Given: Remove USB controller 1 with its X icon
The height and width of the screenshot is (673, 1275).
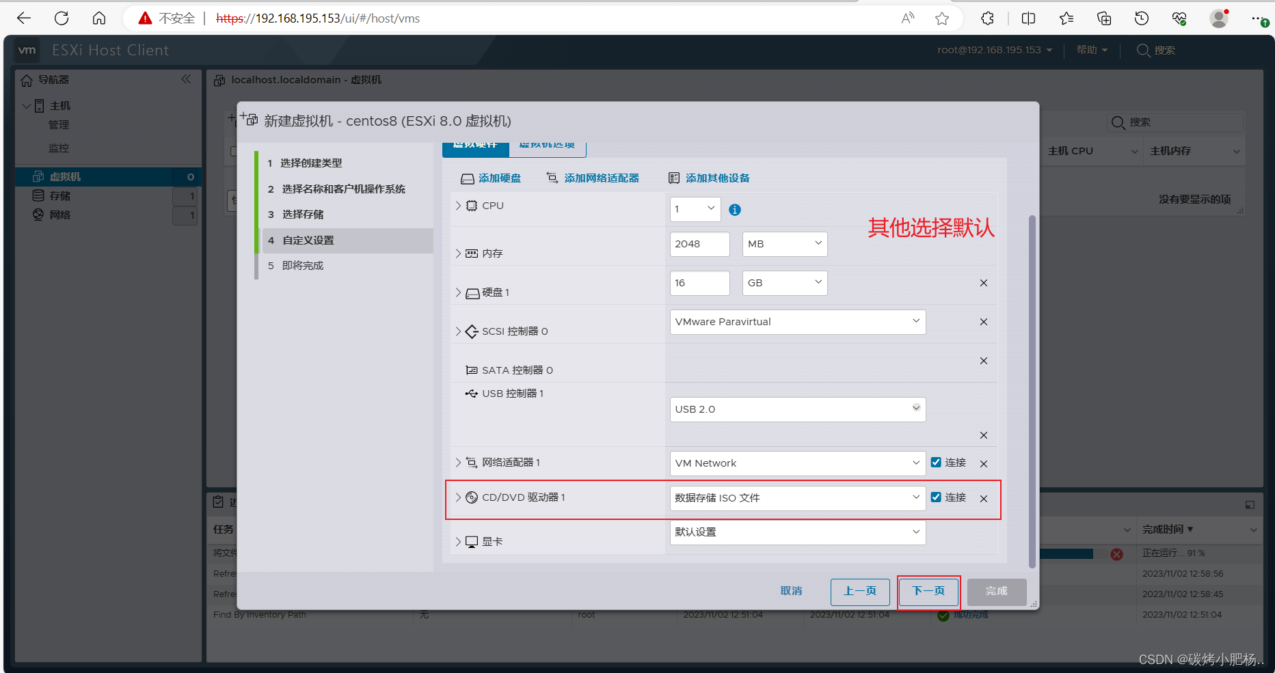Looking at the screenshot, I should pyautogui.click(x=984, y=435).
